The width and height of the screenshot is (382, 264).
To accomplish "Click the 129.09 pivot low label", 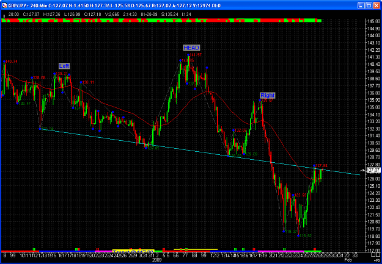I will (251, 154).
